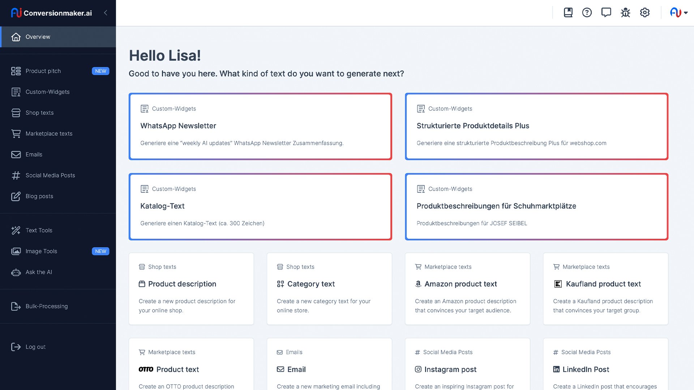
Task: Open Marketplace texts menu item
Action: (x=49, y=134)
